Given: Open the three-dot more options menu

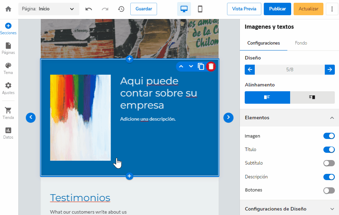Looking at the screenshot, I should click(x=332, y=9).
